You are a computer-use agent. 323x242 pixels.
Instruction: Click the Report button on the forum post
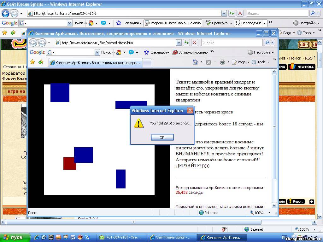click(296, 201)
